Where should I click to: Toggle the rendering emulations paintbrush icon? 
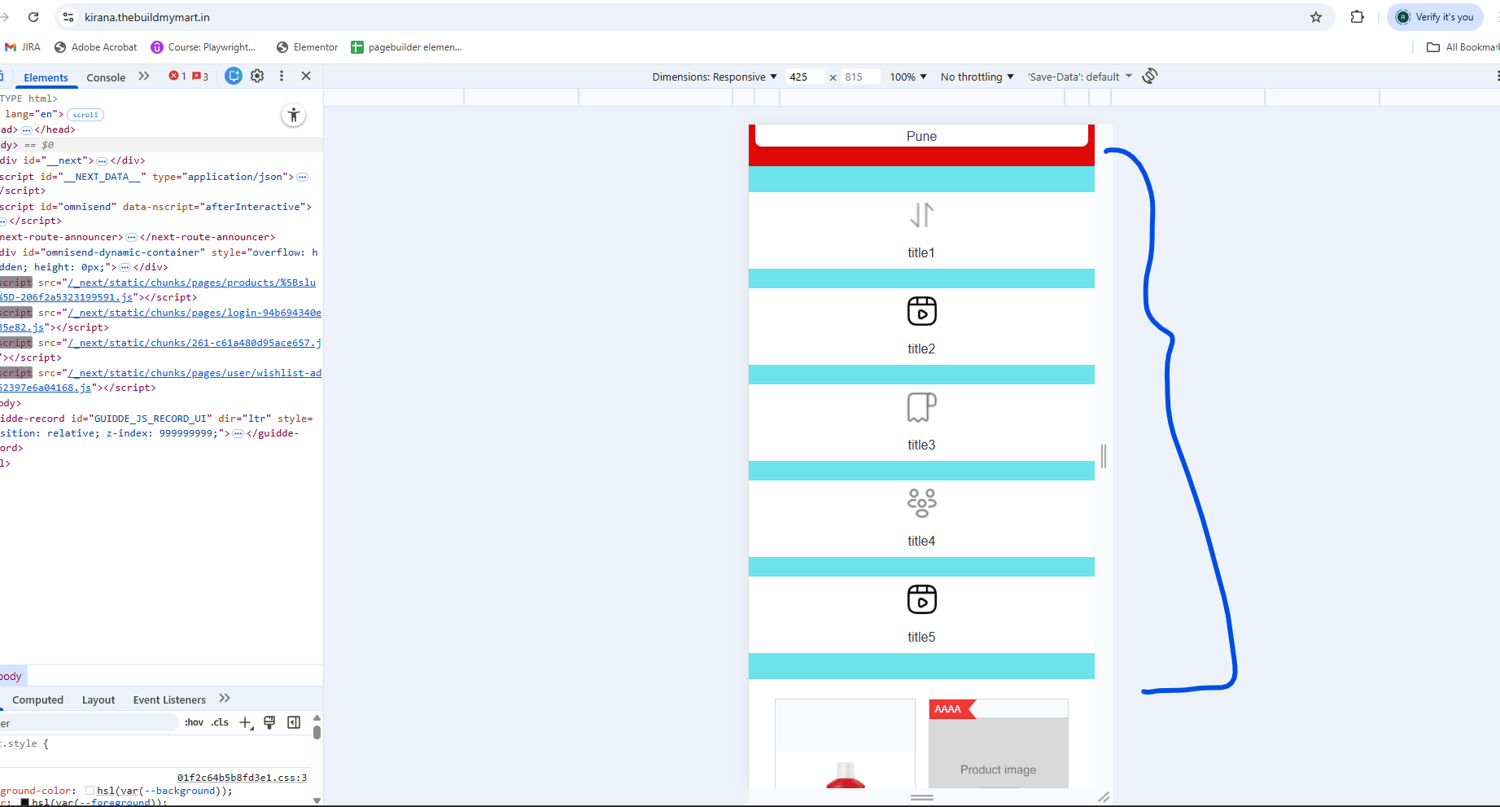tap(269, 722)
